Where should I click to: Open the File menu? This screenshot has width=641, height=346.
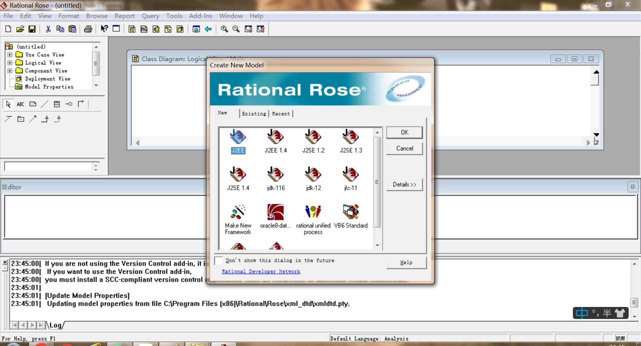[x=8, y=16]
